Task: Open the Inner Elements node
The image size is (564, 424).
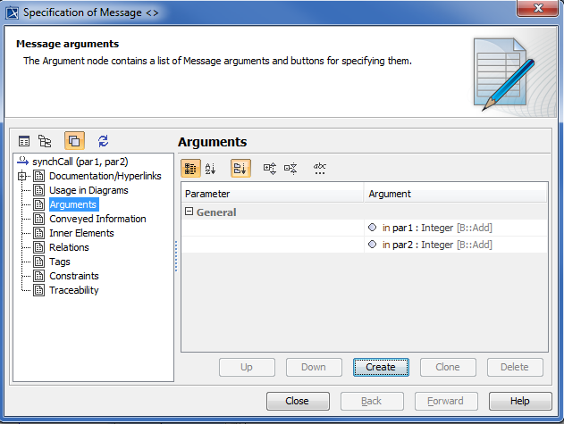Action: (81, 233)
